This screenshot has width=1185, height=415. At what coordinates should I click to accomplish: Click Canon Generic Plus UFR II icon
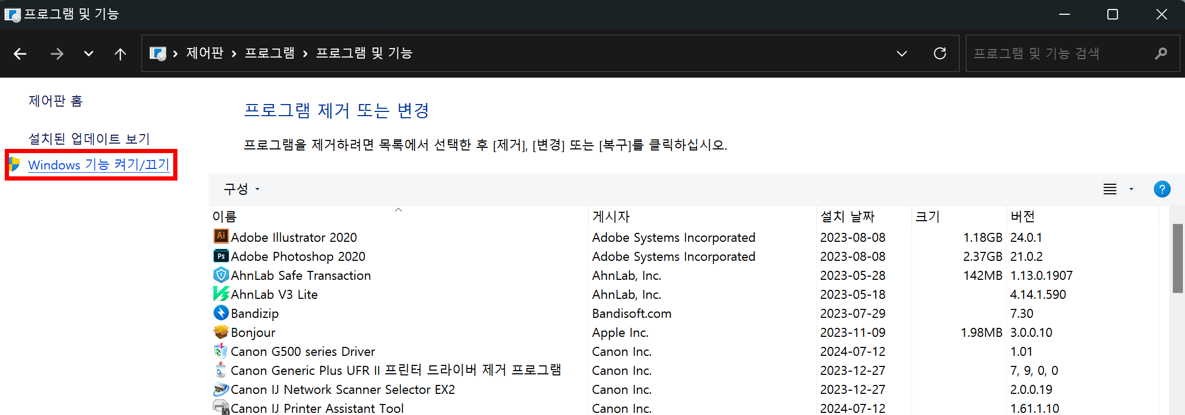coord(221,370)
